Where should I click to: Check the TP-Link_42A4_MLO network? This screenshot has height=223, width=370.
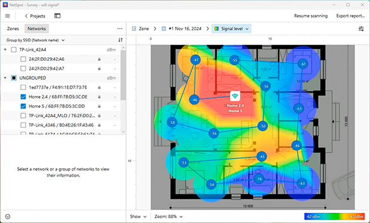pos(23,116)
